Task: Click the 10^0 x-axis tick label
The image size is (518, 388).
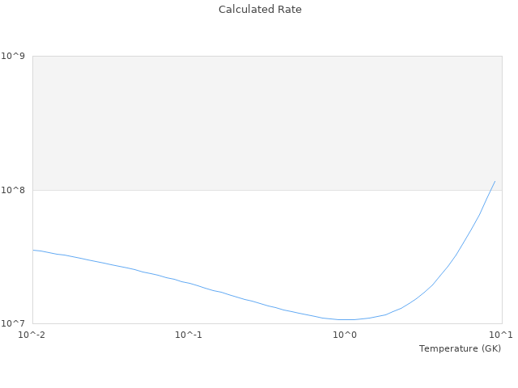Action: [x=345, y=335]
